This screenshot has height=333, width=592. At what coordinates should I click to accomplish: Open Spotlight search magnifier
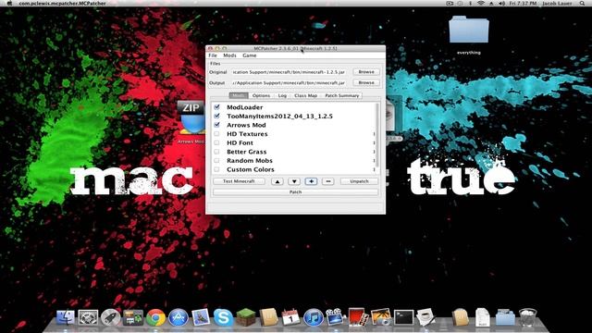click(x=582, y=3)
